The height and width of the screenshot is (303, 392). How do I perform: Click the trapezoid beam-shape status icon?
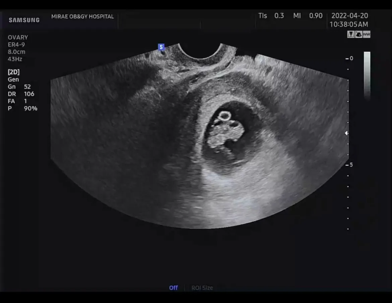coord(351,34)
